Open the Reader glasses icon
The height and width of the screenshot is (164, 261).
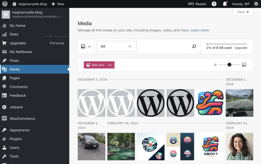[x=191, y=4]
